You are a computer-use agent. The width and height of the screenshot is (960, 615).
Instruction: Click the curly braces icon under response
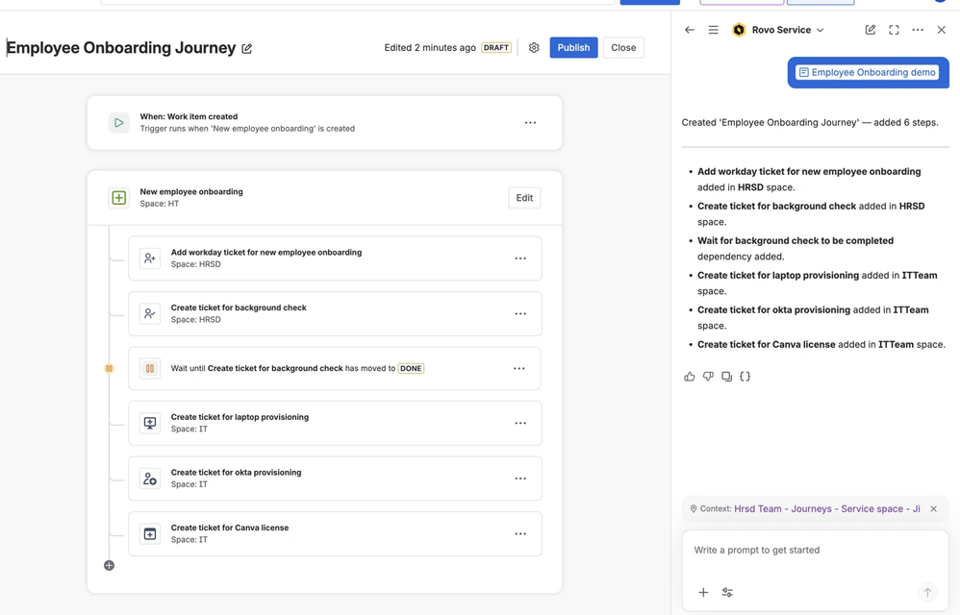click(745, 377)
